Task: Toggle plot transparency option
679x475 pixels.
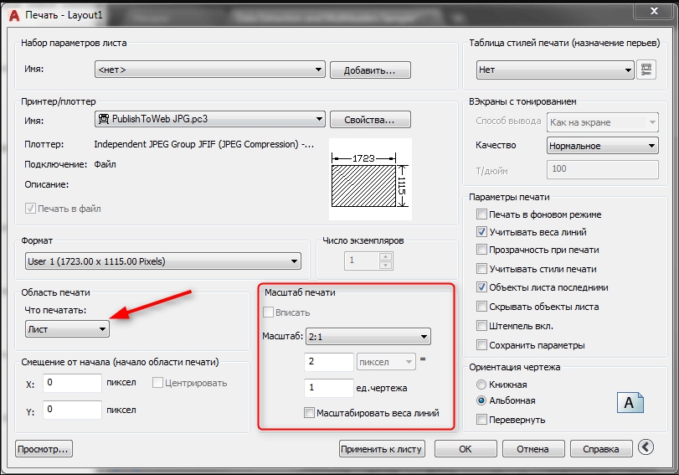Action: click(481, 250)
